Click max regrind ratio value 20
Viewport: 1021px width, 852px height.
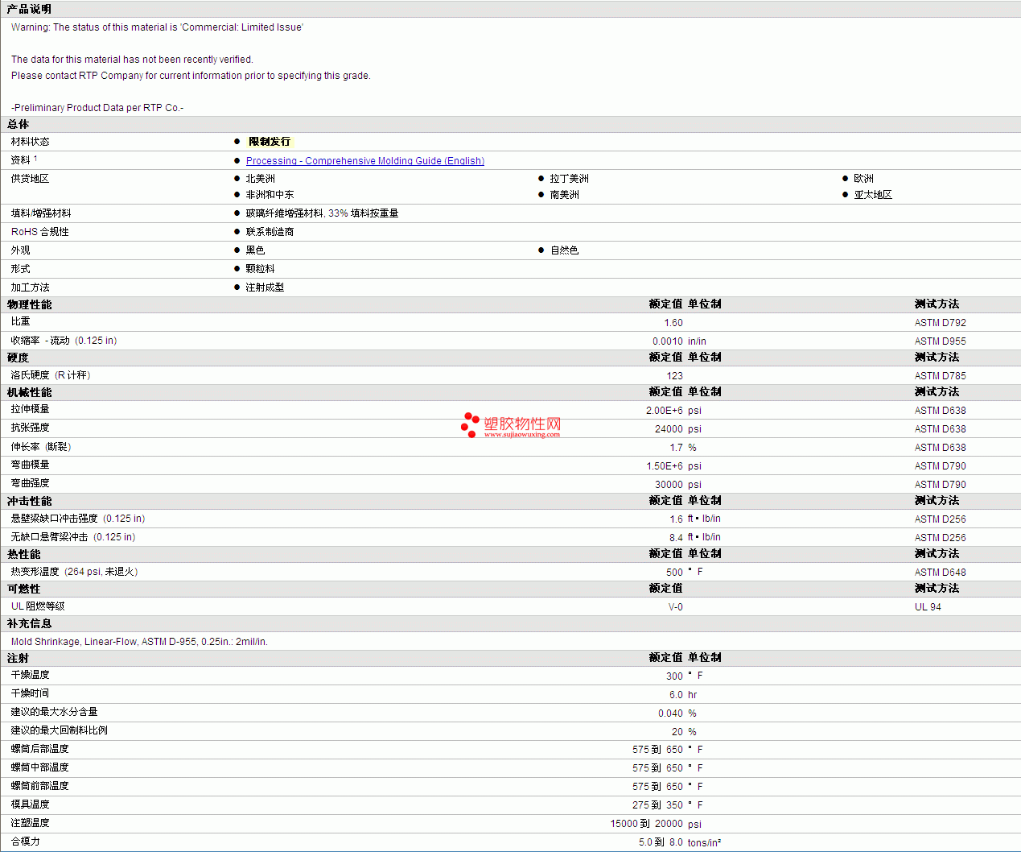[x=677, y=732]
